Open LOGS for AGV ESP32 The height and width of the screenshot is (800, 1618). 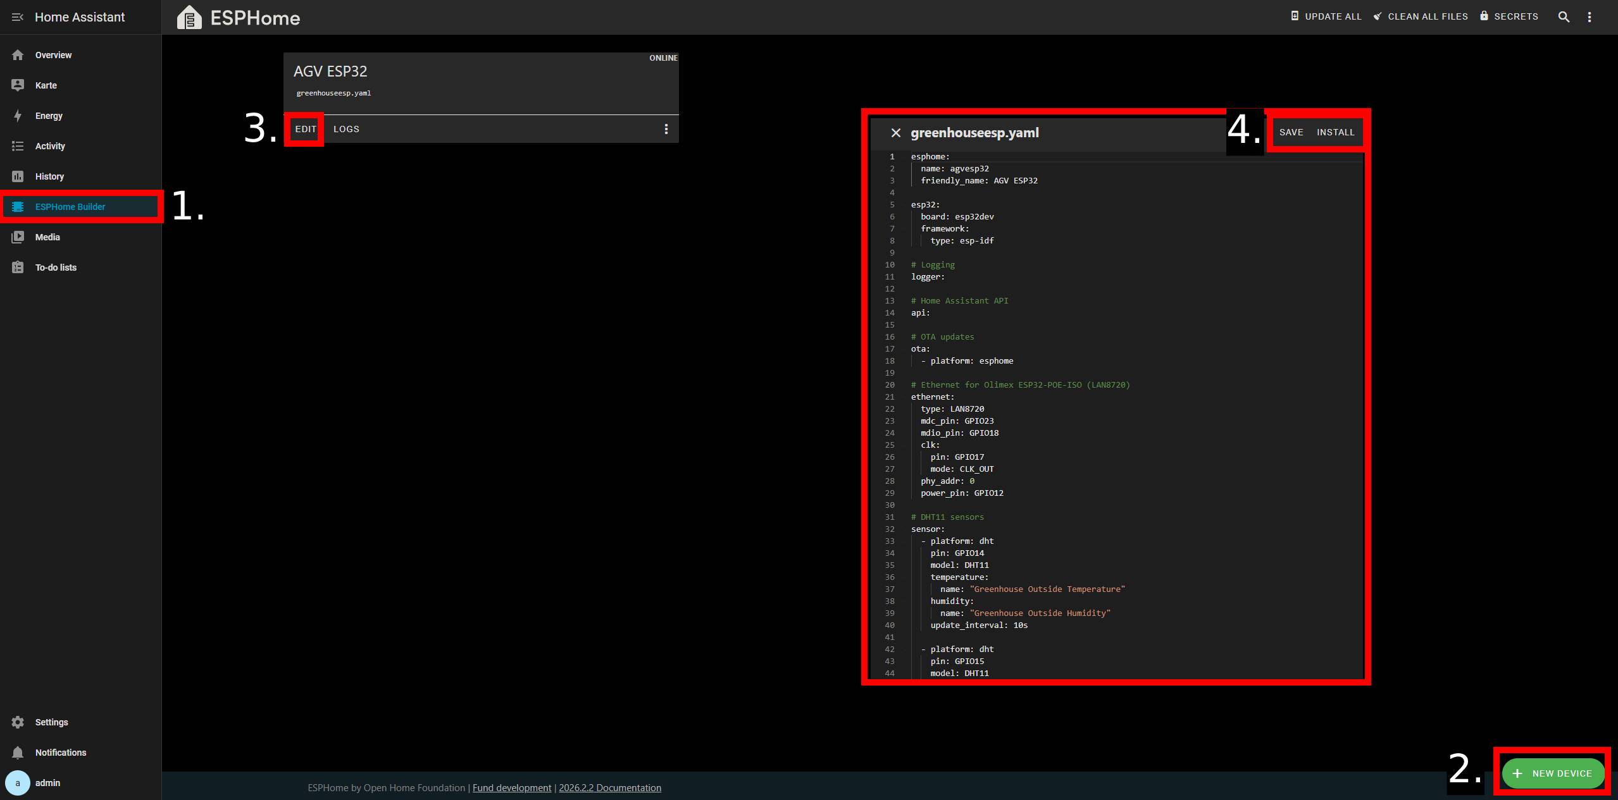pos(346,129)
